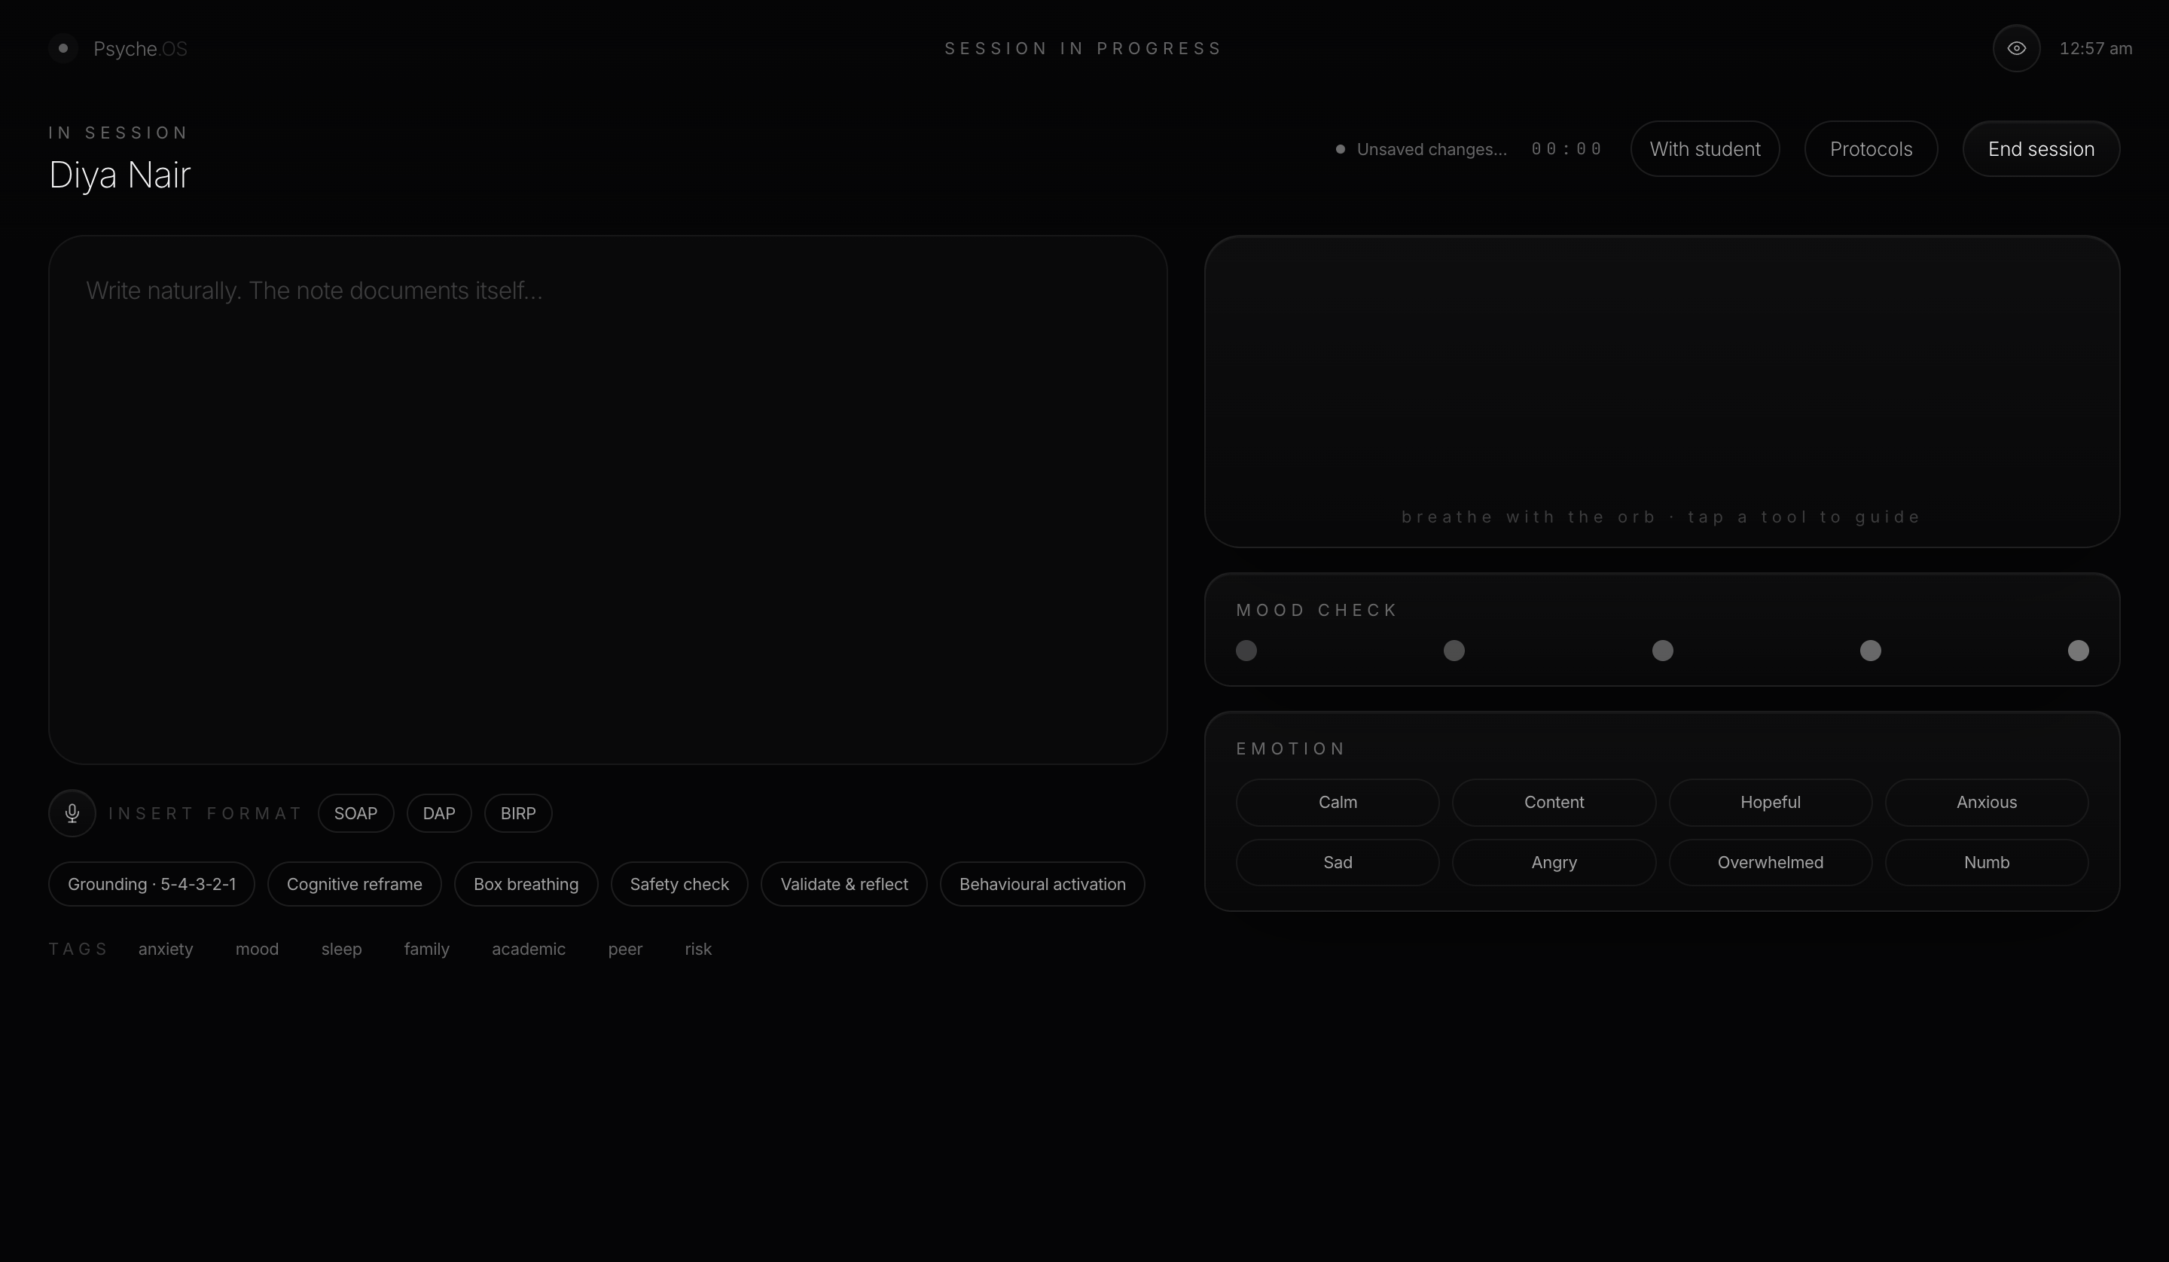Mark the Sad emotion
The height and width of the screenshot is (1262, 2169).
coord(1338,861)
